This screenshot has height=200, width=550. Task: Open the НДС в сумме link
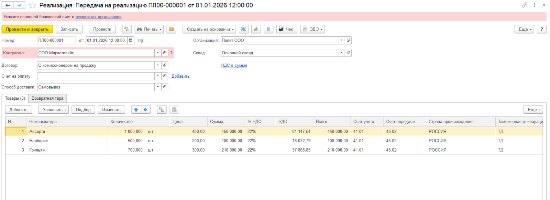pos(234,65)
